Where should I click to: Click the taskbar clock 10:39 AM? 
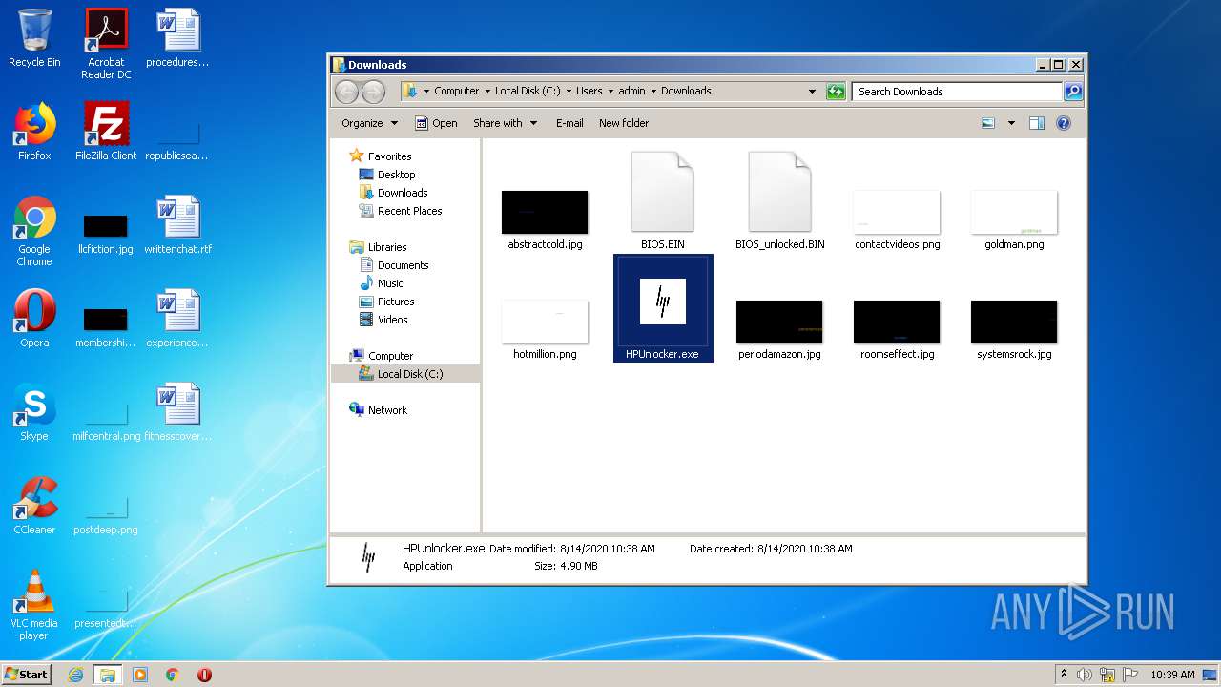1172,675
